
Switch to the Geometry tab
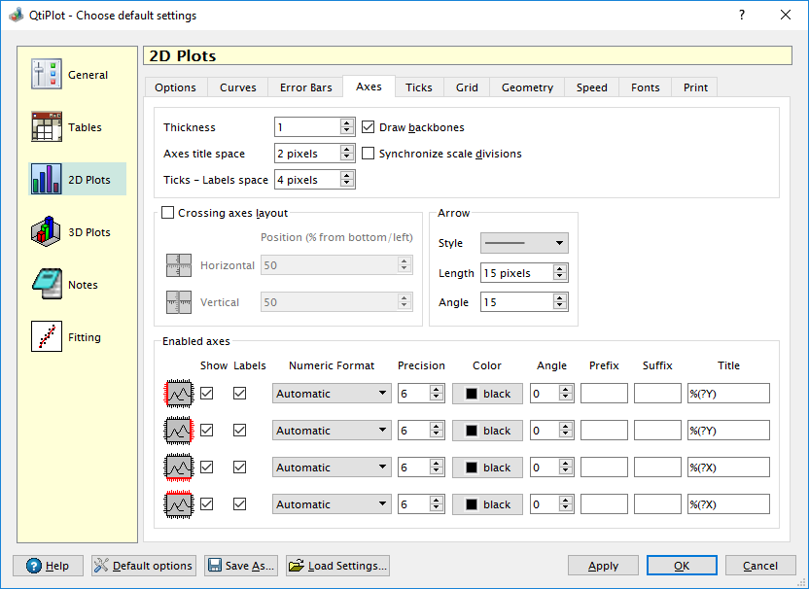click(527, 87)
